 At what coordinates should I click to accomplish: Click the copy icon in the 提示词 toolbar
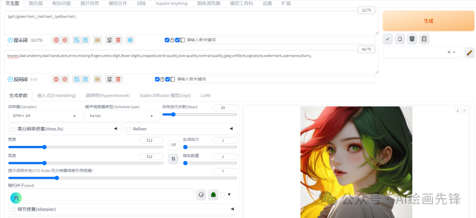coord(110,40)
